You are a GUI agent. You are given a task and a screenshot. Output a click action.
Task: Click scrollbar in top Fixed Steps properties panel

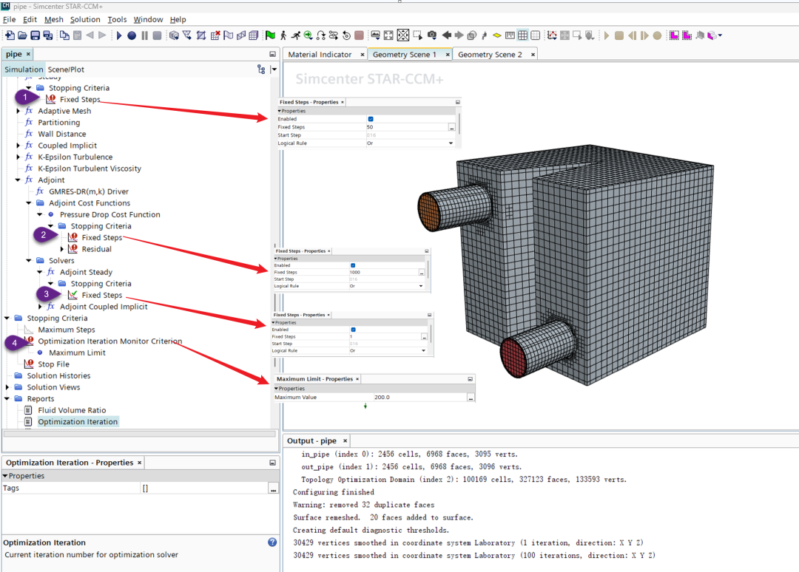pos(459,124)
